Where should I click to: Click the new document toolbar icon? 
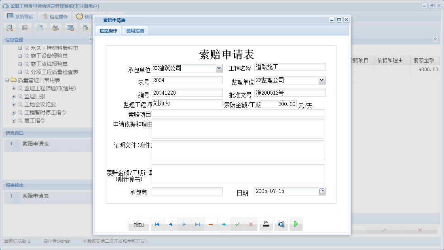point(40,28)
